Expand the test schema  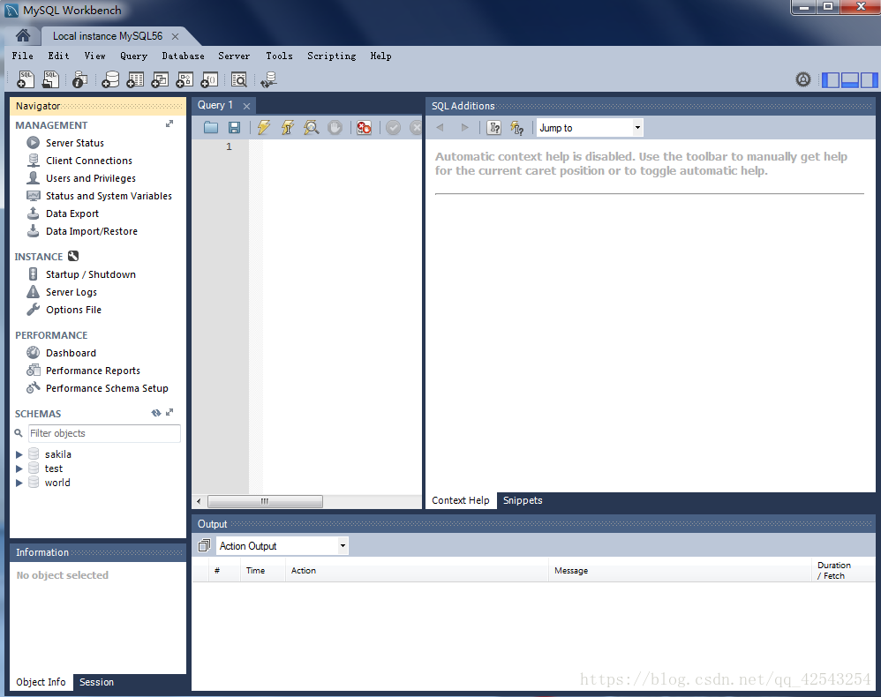[x=19, y=468]
